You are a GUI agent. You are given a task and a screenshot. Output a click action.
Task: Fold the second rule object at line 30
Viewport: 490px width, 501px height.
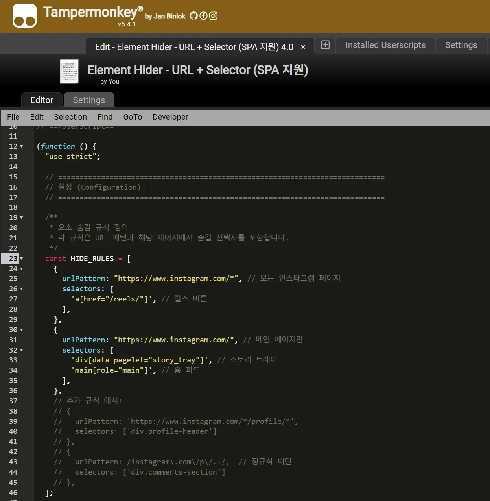pos(22,330)
